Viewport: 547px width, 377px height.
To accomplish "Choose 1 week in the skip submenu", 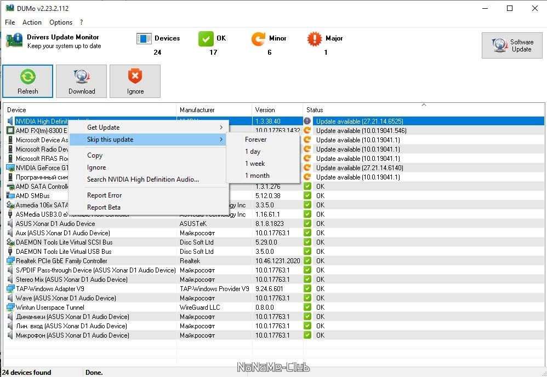I will 263,164.
